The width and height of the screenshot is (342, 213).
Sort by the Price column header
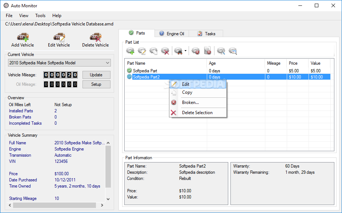298,63
